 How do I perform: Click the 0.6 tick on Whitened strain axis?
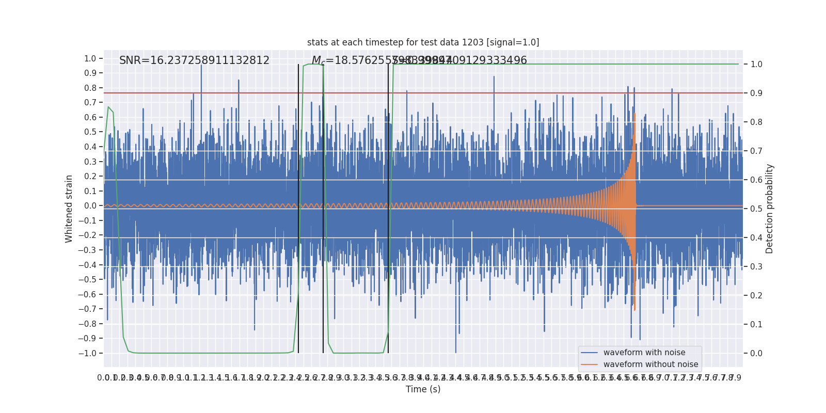(x=90, y=118)
